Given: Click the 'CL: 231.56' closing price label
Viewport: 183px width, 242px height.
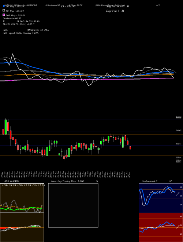Looking at the screenshot, I should pyautogui.click(x=68, y=7).
